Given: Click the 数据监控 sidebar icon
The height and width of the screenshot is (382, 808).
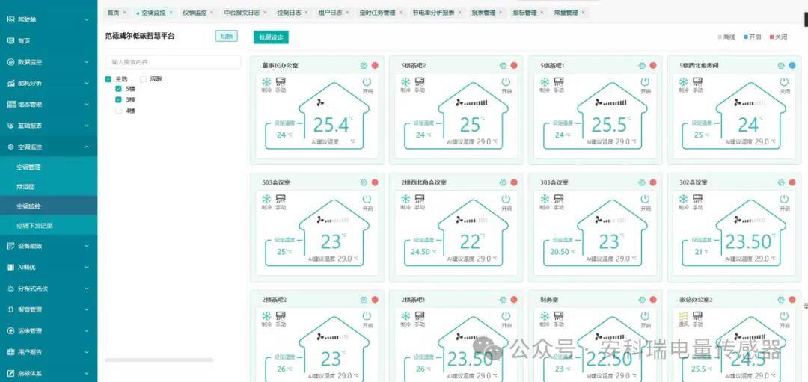Looking at the screenshot, I should pos(10,62).
